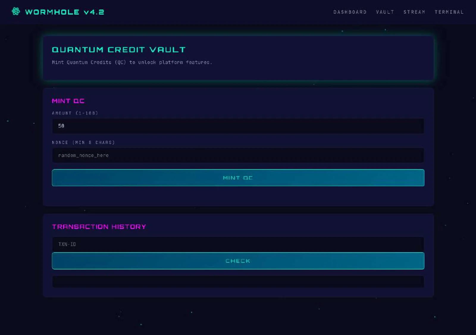Click the 'Mint Quantum Credits (QC)' description text
Screen dimensions: 476x335
click(132, 62)
